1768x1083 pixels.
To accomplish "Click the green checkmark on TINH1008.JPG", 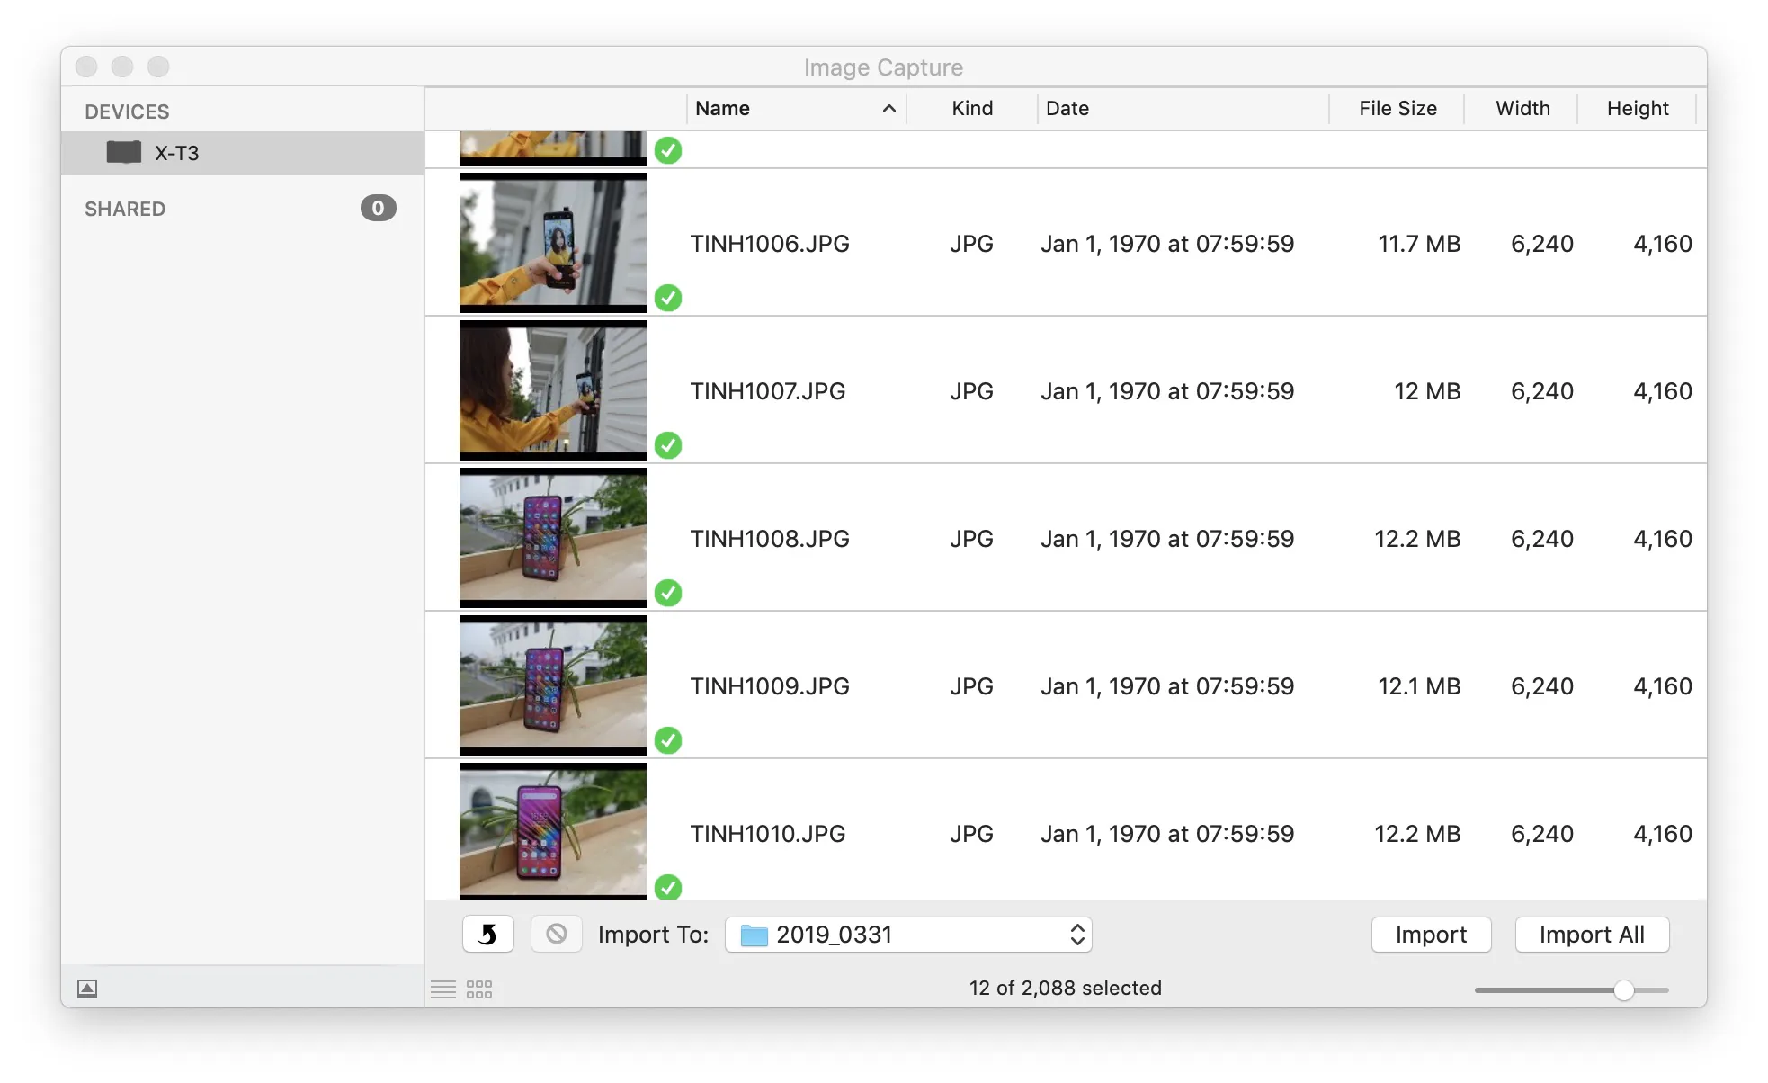I will pyautogui.click(x=668, y=593).
